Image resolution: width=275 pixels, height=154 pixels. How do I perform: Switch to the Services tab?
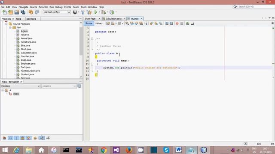pyautogui.click(x=31, y=19)
